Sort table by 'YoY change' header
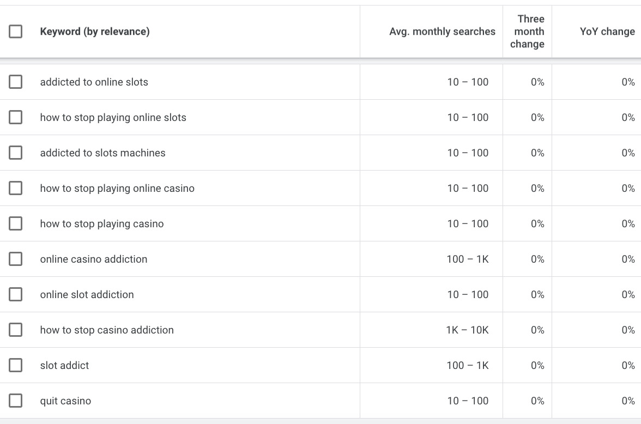The width and height of the screenshot is (641, 424). click(x=607, y=32)
